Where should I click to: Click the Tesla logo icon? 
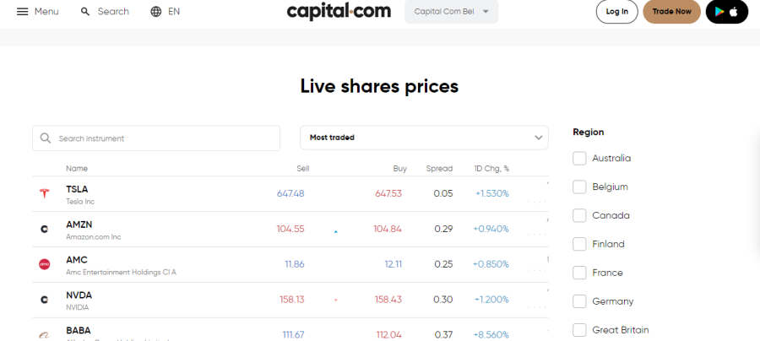tap(44, 194)
